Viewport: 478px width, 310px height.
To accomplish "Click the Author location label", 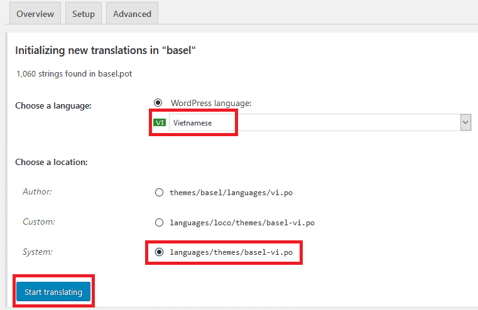I will click(x=37, y=191).
